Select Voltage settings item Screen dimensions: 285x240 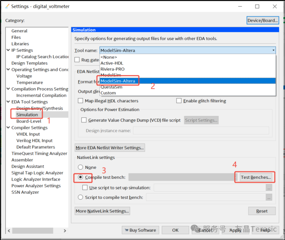click(x=24, y=76)
